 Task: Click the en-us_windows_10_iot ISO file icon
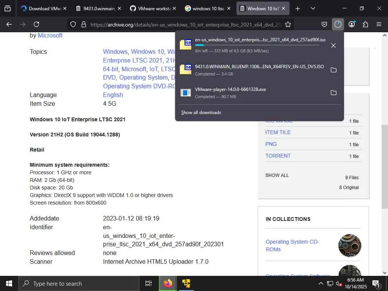click(x=186, y=45)
